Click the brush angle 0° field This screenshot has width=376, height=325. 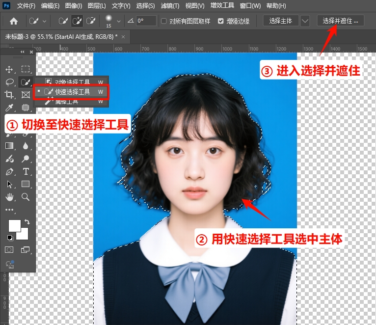(146, 21)
